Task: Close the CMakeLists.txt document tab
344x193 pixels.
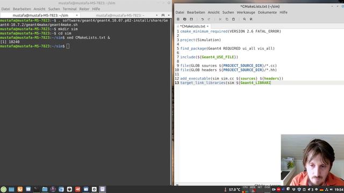Action: click(207, 26)
